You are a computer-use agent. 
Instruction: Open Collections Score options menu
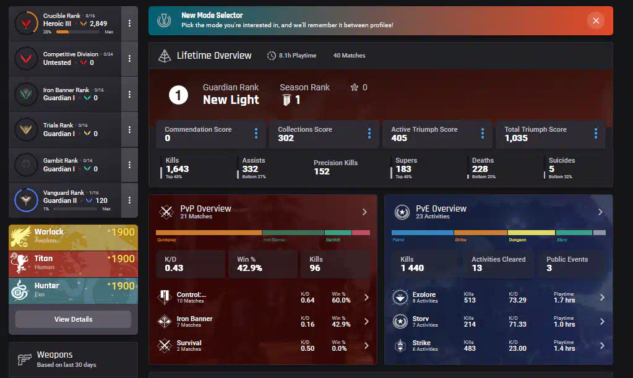pos(369,134)
